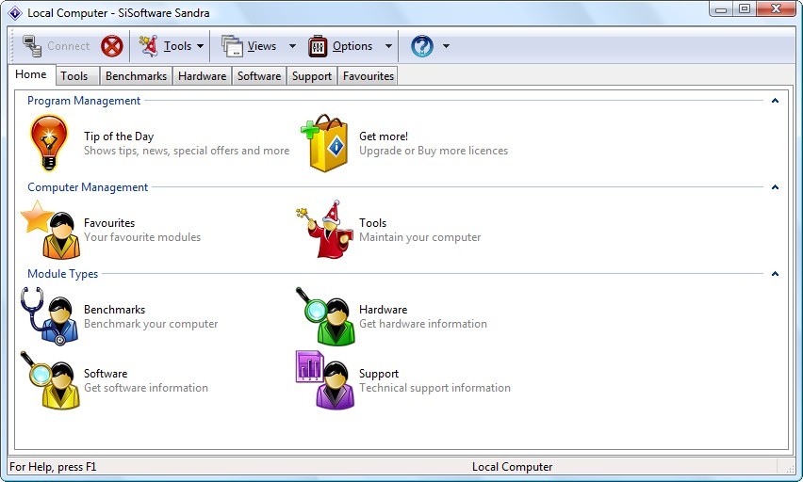This screenshot has height=482, width=803.
Task: Click the Tools wizard toolbar icon
Action: [x=149, y=46]
